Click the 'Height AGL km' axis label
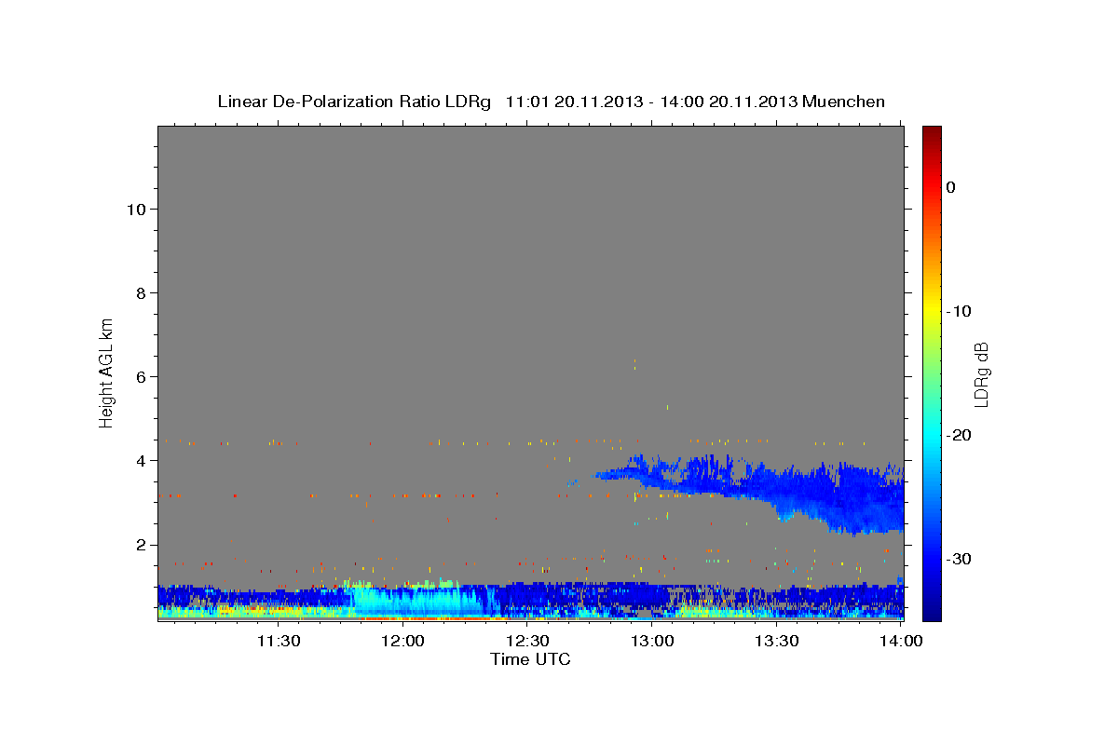The height and width of the screenshot is (745, 1118). (x=107, y=372)
